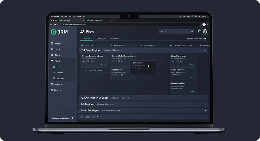Expand the React Developer row
This screenshot has width=260, height=141.
(144, 110)
